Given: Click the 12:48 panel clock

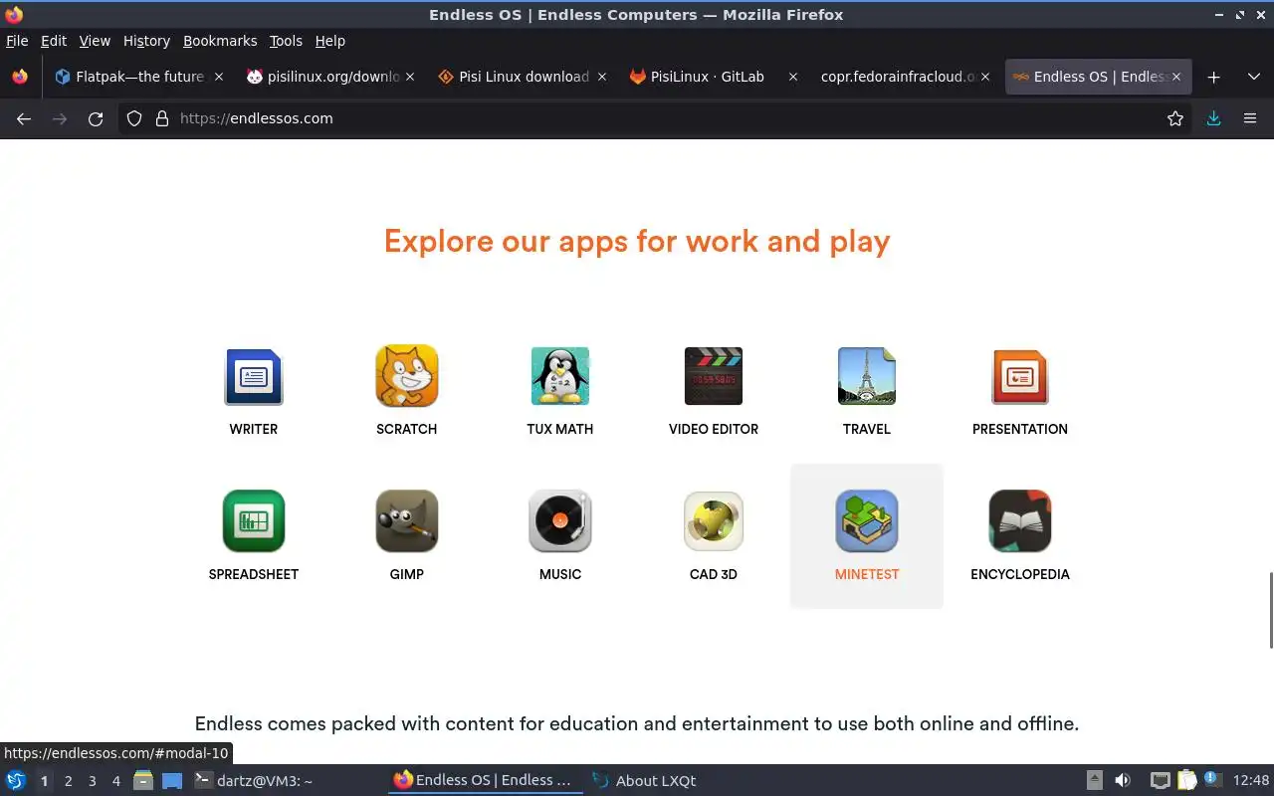Looking at the screenshot, I should 1251,781.
